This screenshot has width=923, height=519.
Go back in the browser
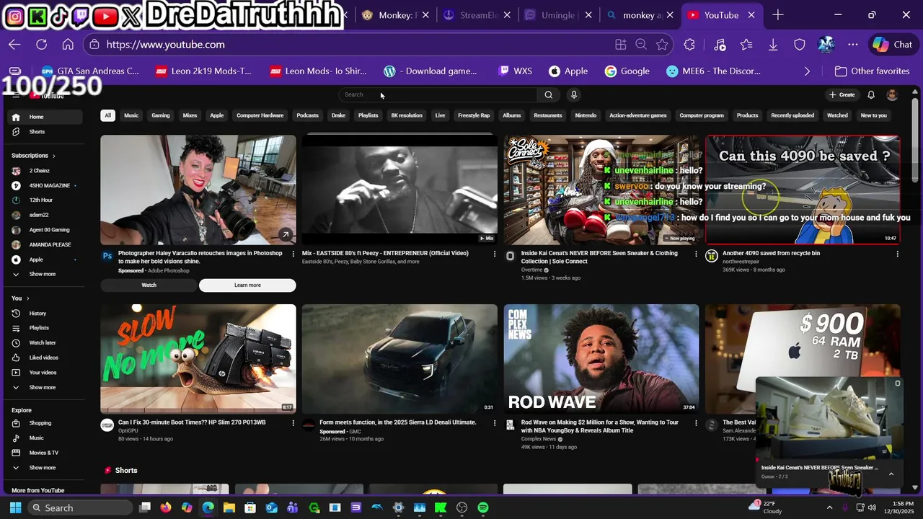point(14,45)
